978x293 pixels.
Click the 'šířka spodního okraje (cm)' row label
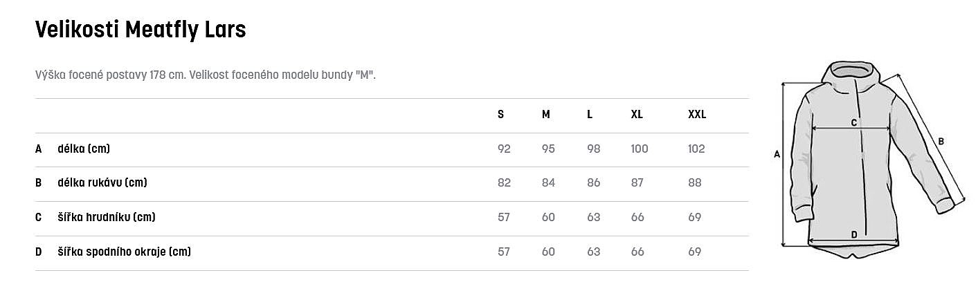pyautogui.click(x=125, y=252)
